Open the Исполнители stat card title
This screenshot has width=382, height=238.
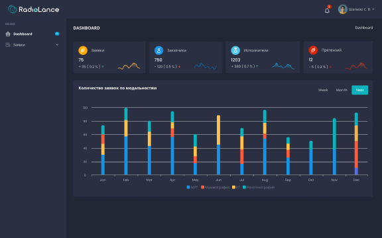pos(256,50)
